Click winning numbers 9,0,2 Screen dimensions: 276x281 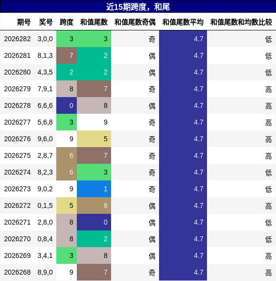[x=45, y=189]
